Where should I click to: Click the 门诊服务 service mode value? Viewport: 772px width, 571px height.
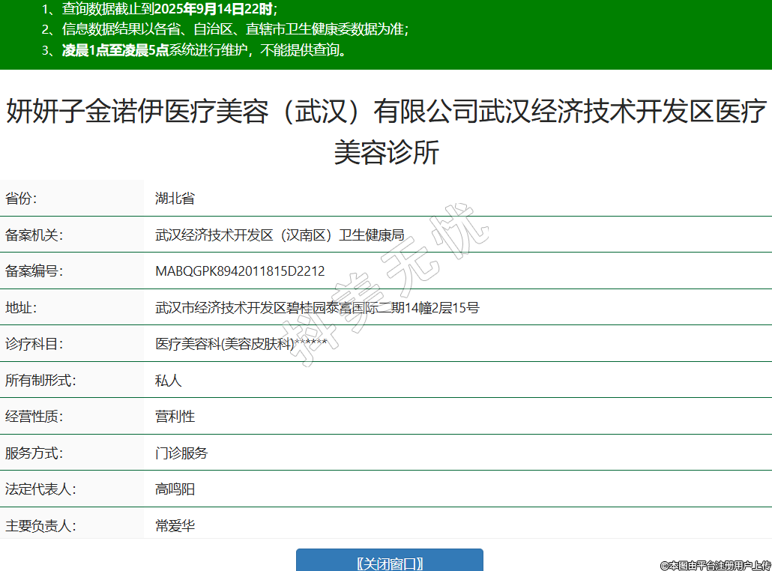[181, 453]
